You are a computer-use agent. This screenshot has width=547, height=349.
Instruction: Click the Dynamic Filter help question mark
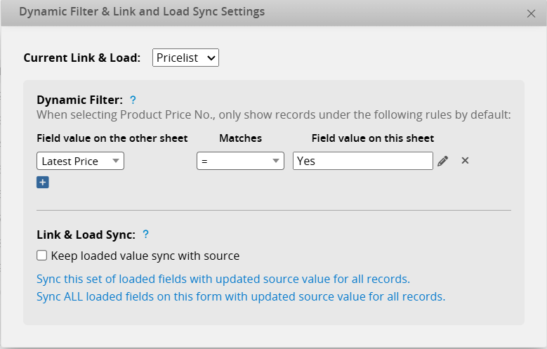click(x=133, y=100)
